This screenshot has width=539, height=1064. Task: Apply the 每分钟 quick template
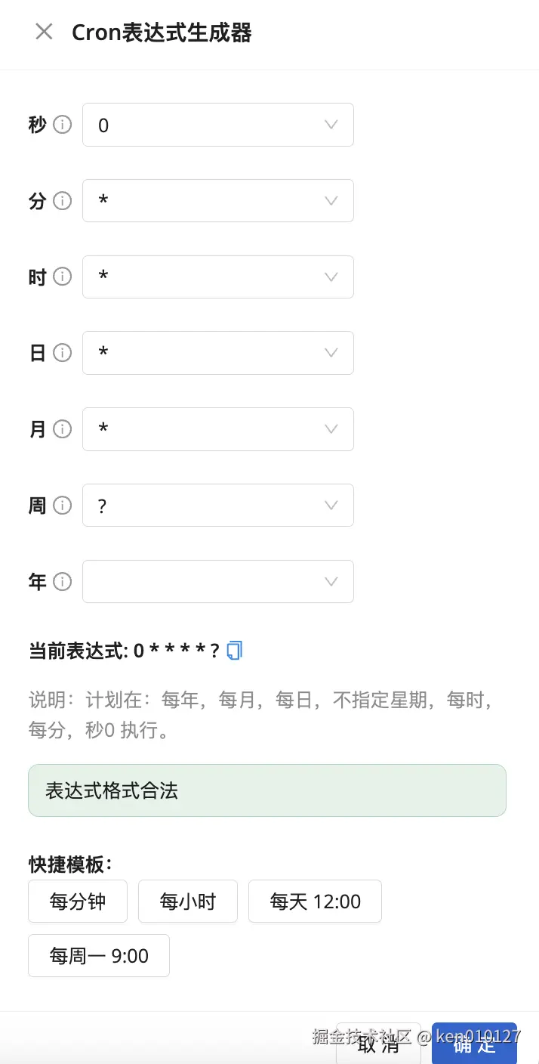77,901
